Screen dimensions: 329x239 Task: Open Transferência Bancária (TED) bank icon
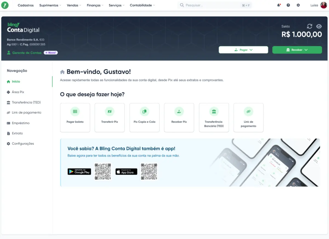point(214,112)
